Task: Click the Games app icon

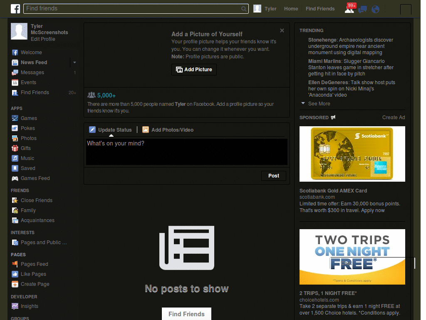Action: [x=15, y=118]
